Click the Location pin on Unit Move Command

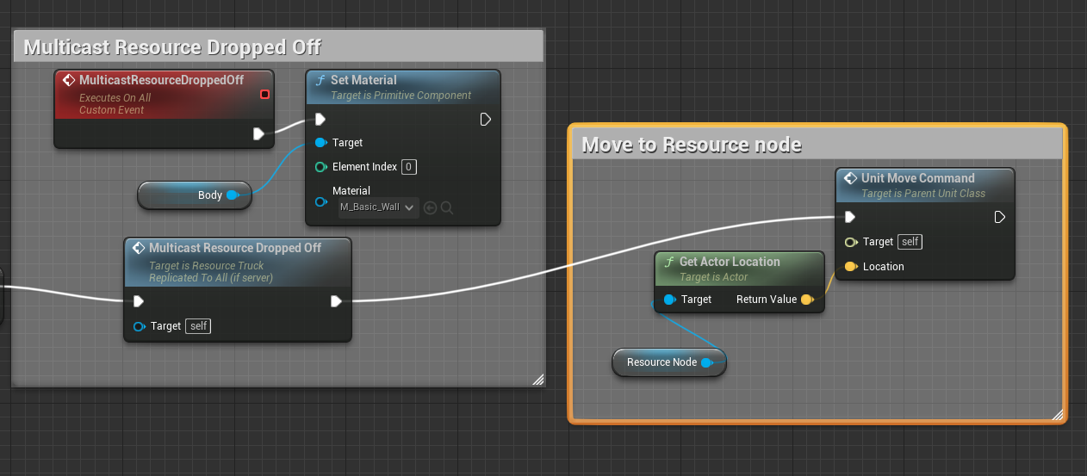850,267
